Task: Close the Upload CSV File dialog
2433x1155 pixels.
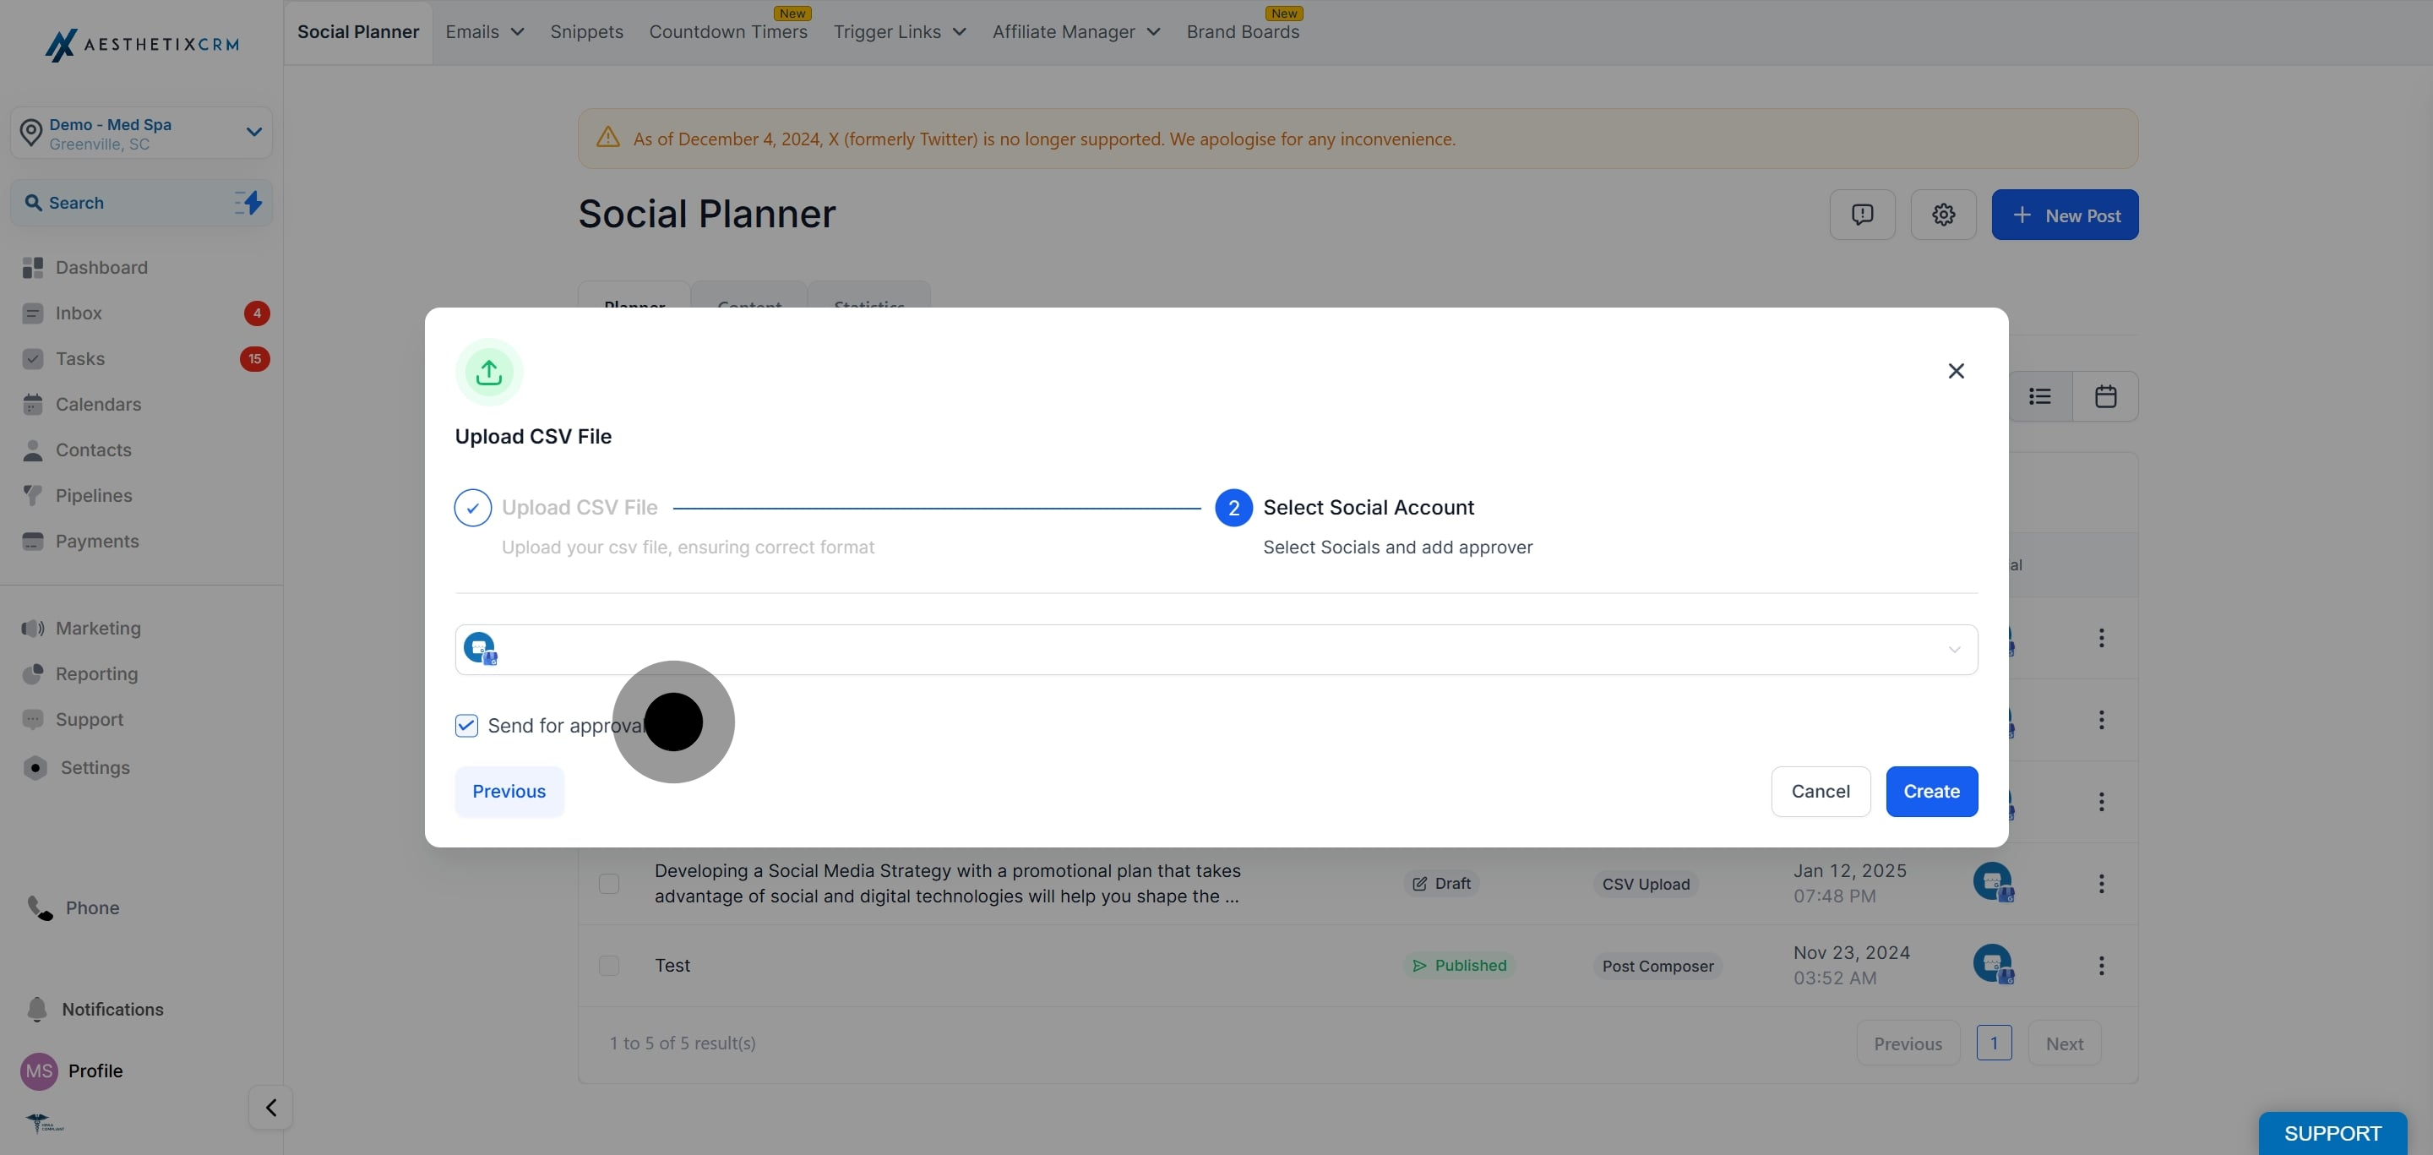Action: 1956,371
